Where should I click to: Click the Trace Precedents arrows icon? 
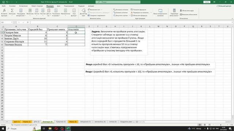pos(114,10)
